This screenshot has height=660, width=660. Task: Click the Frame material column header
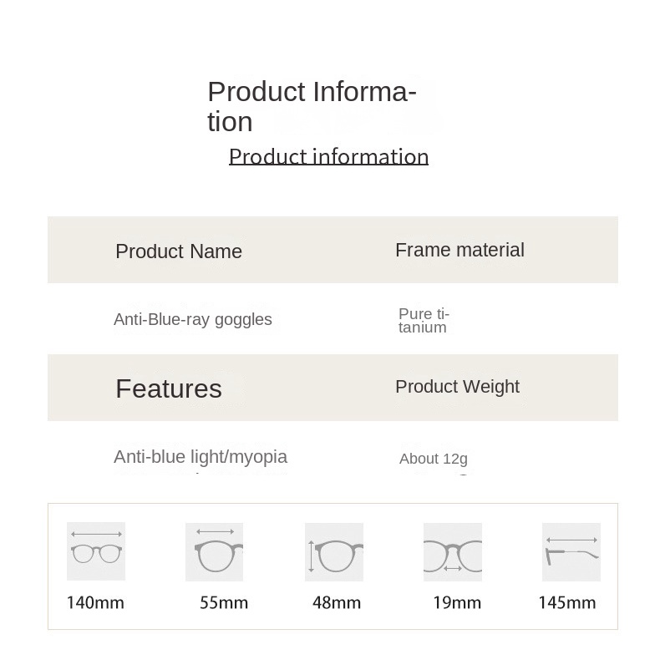(459, 250)
